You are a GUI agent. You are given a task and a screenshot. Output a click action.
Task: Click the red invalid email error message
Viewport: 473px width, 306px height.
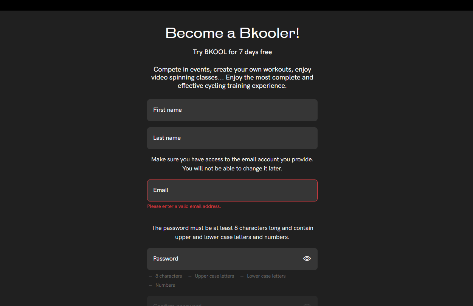[184, 206]
